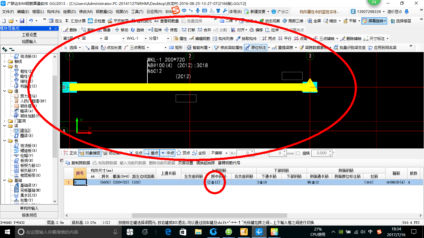Click 应用到同名梁 apply to same-name beams
This screenshot has height=238, width=424.
[x=382, y=48]
